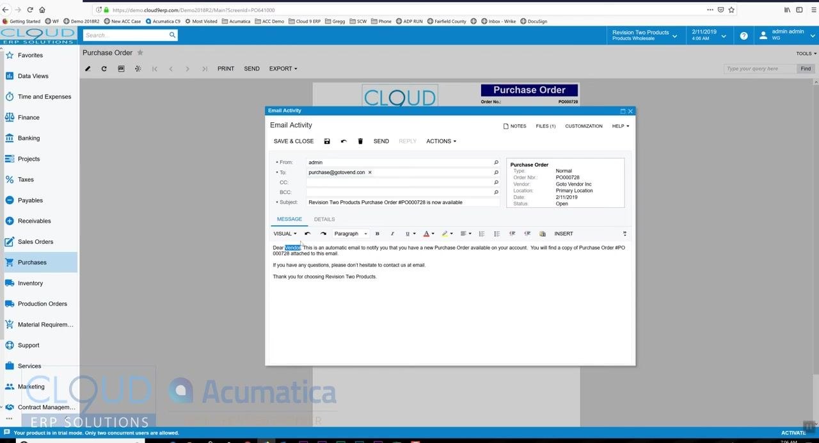819x443 pixels.
Task: Click the search magnifier in the top search box
Action: pos(172,35)
